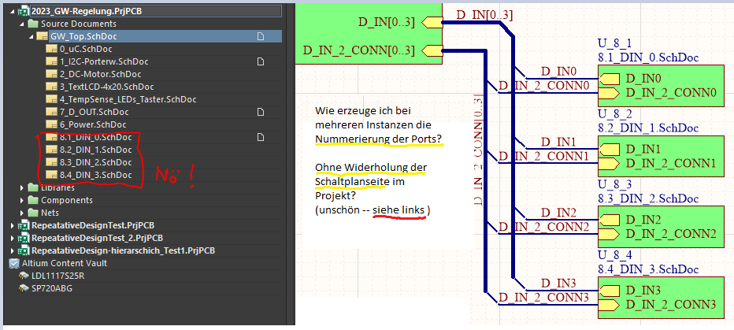Click the 2_DC-Motor.SchDoc schematic icon

coord(50,74)
